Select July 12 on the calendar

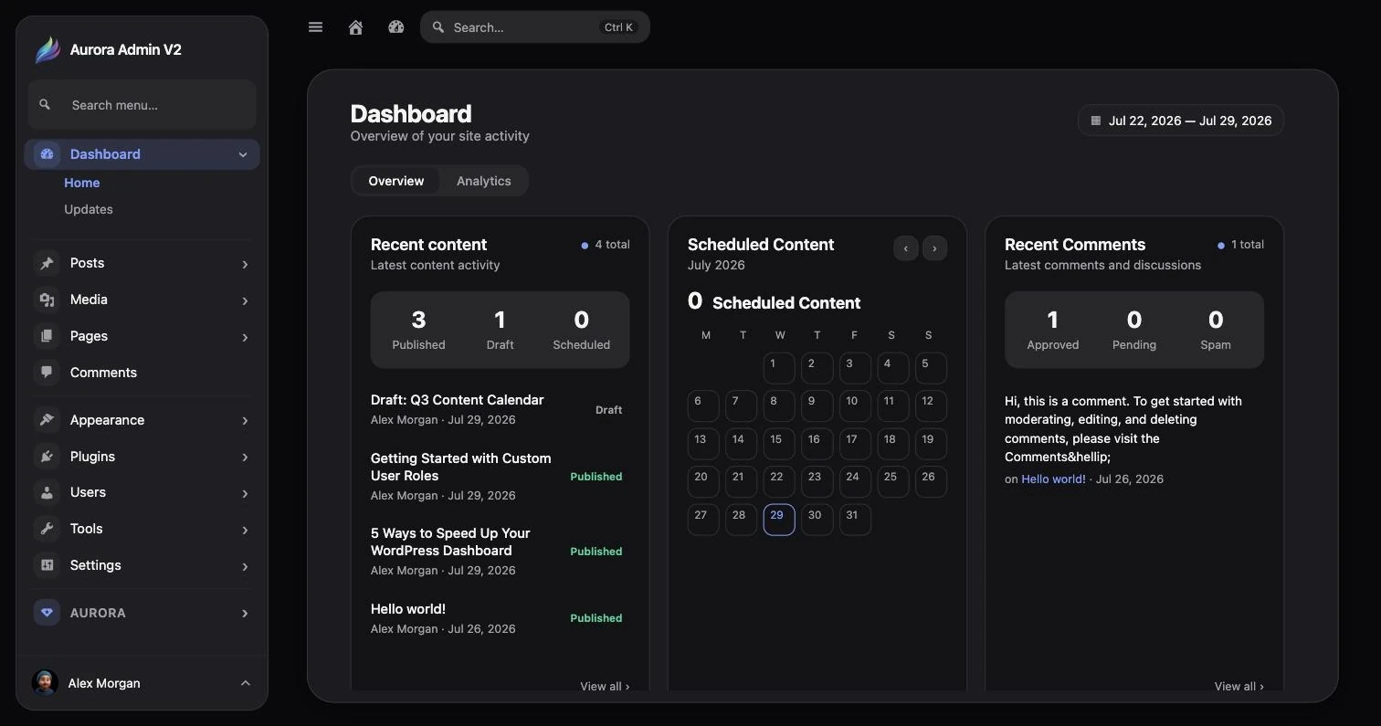pyautogui.click(x=931, y=405)
